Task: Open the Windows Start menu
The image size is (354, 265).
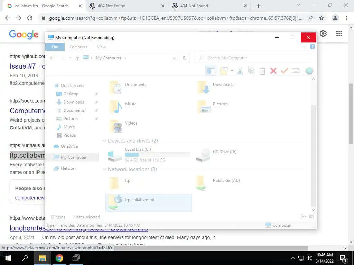Action: (x=8, y=258)
